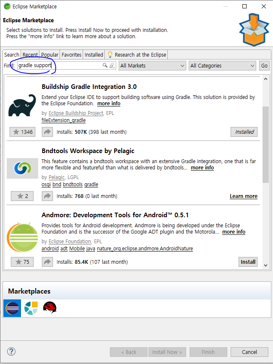Image resolution: width=273 pixels, height=364 pixels.
Task: Switch to the Popular tab
Action: pos(49,55)
